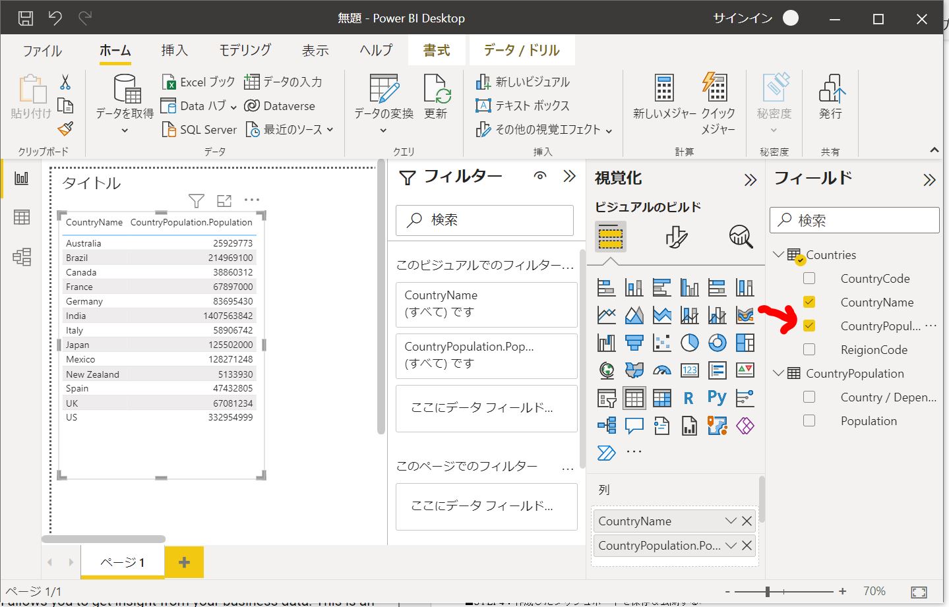Switch to the 書式 ribbon tab
Screen dimensions: 949x607
coord(436,50)
